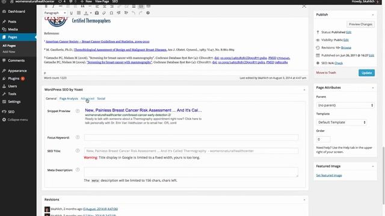Image resolution: width=385 pixels, height=216 pixels.
Task: Switch to the Social tab
Action: pos(101,98)
